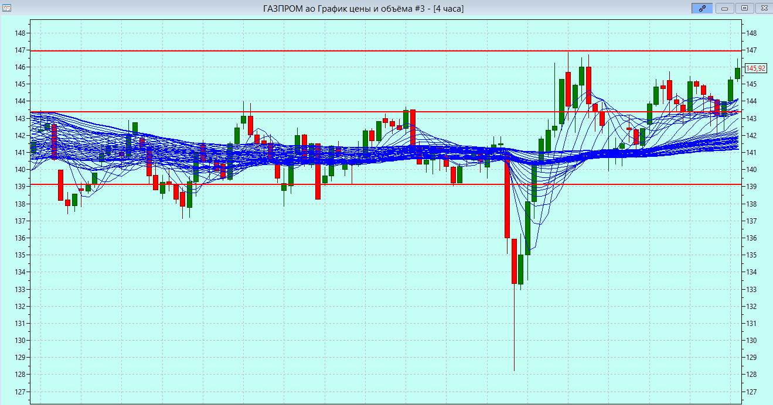Toggle the link/anchor button in title bar
Image resolution: width=773 pixels, height=405 pixels.
702,8
